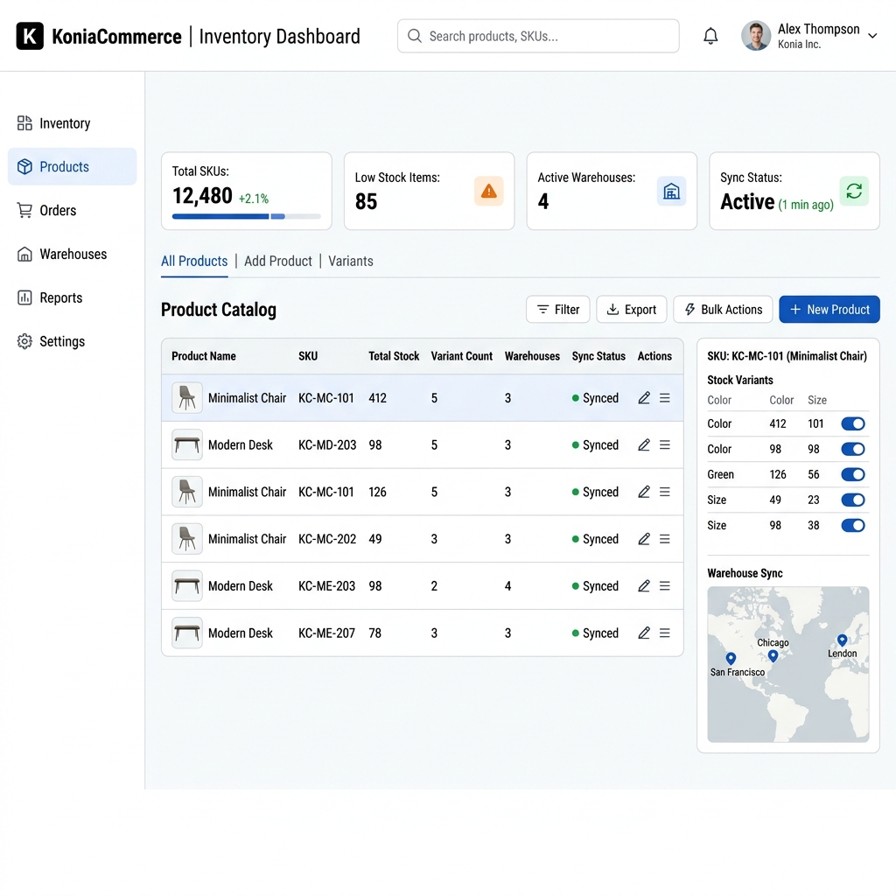Open row menu icon for KC-MC-202
Screen dimensions: 896x896
(x=665, y=539)
